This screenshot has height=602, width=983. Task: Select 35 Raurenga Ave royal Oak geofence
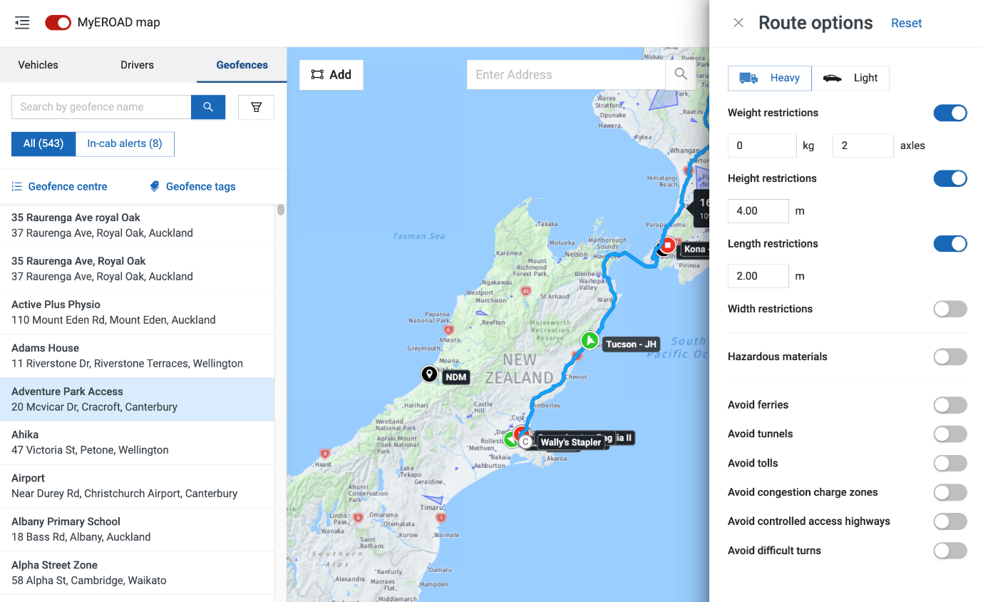click(137, 225)
